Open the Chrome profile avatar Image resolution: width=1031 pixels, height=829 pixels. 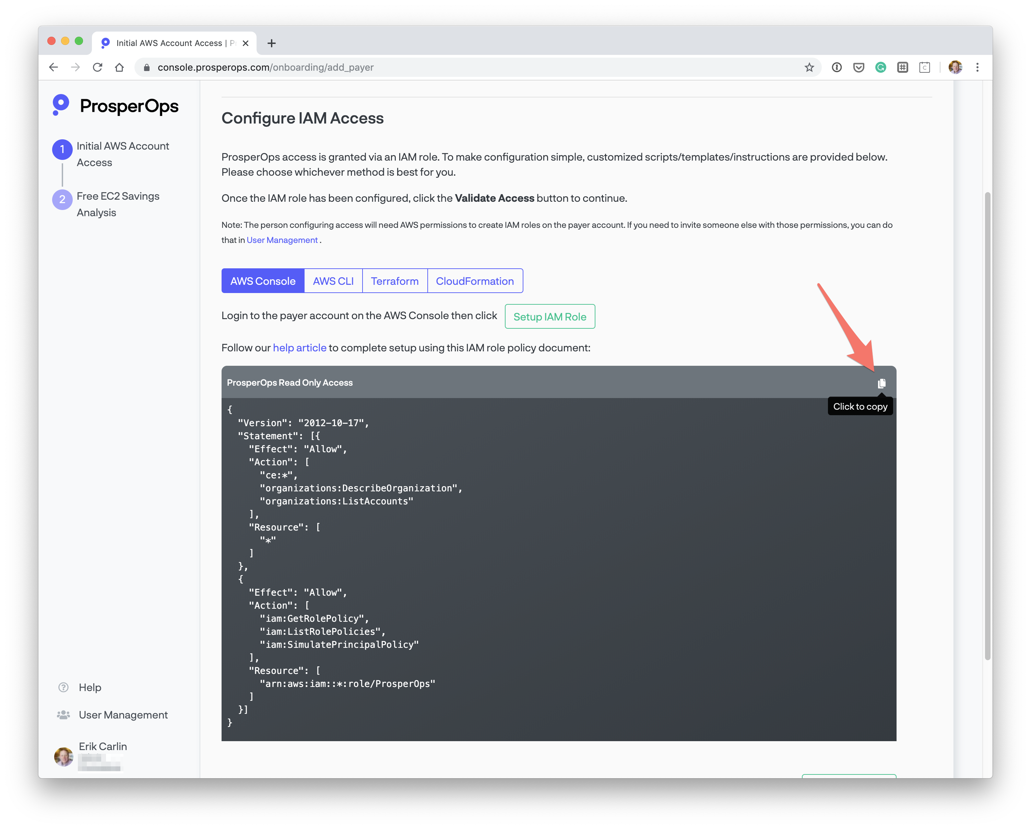tap(956, 68)
